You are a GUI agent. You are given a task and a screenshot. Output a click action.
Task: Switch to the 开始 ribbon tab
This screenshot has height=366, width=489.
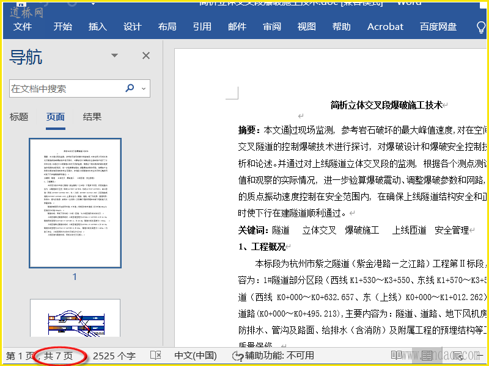62,27
